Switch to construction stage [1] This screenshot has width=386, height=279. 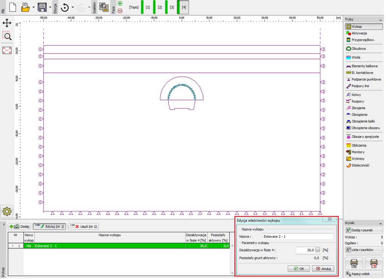148,8
